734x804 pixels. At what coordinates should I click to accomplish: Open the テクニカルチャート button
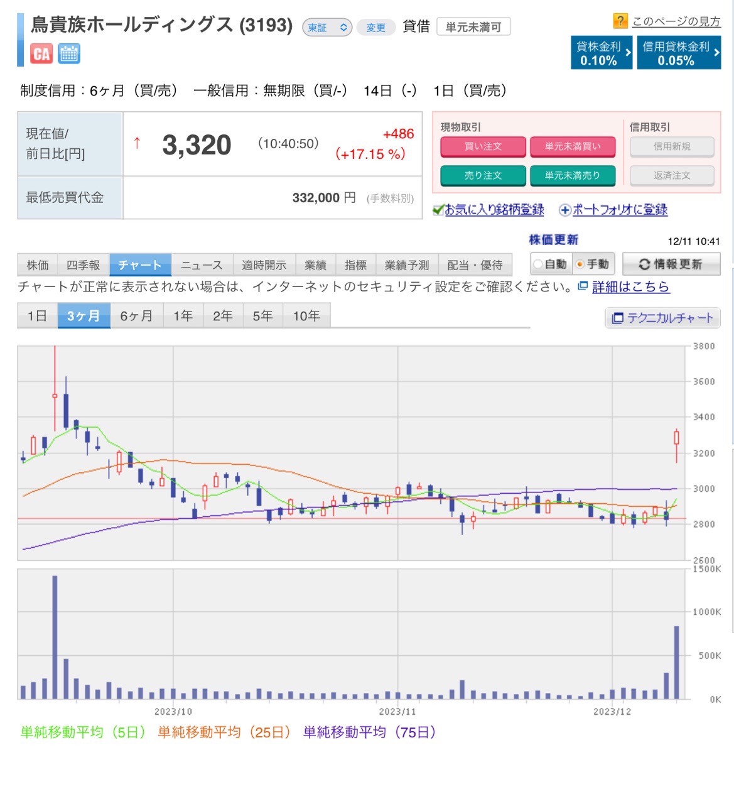662,318
